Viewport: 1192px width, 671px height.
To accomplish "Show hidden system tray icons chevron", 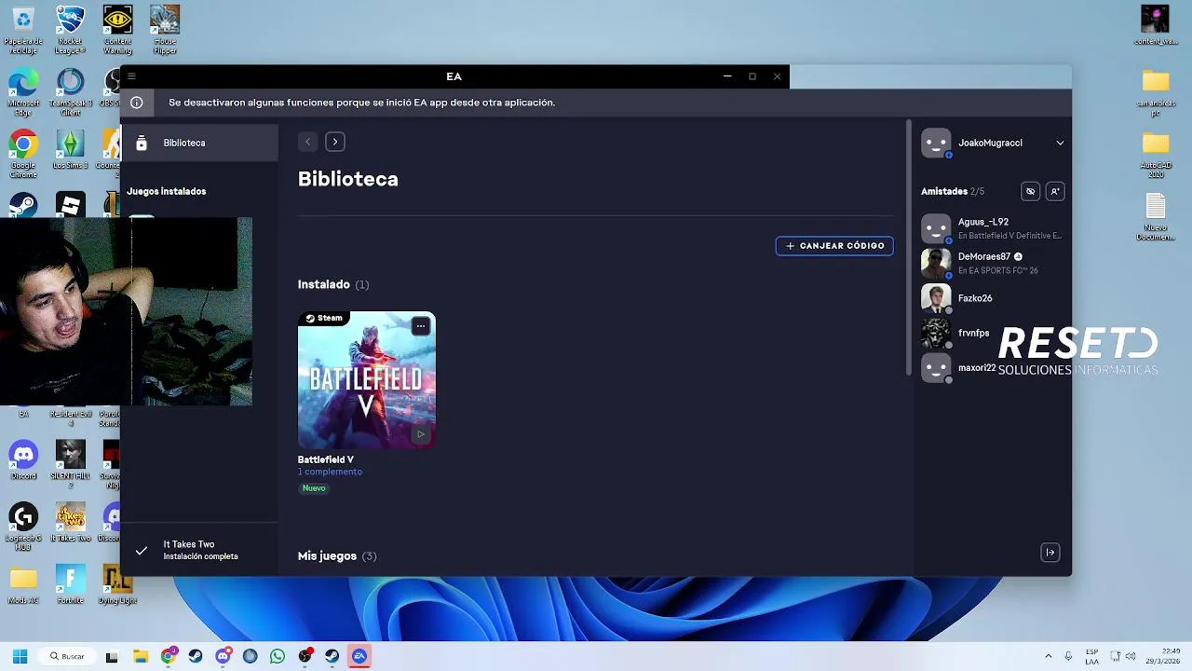I will tap(1049, 656).
